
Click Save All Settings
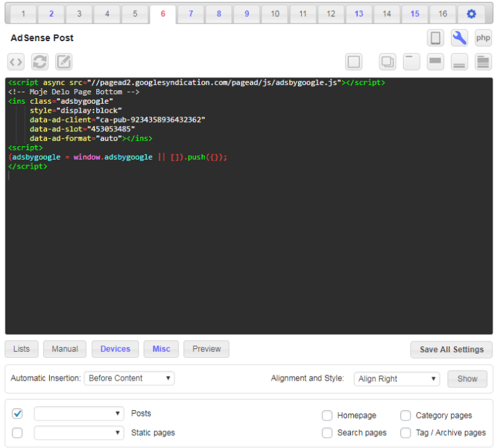452,350
